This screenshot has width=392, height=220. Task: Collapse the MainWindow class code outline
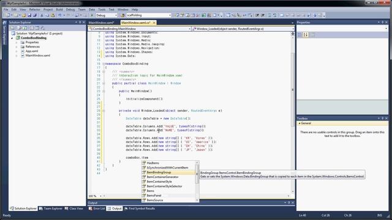pyautogui.click(x=104, y=83)
